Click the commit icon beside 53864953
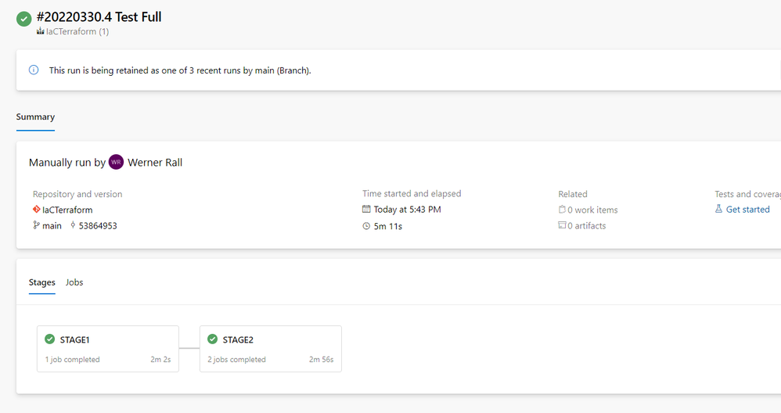Image resolution: width=781 pixels, height=413 pixels. 74,226
